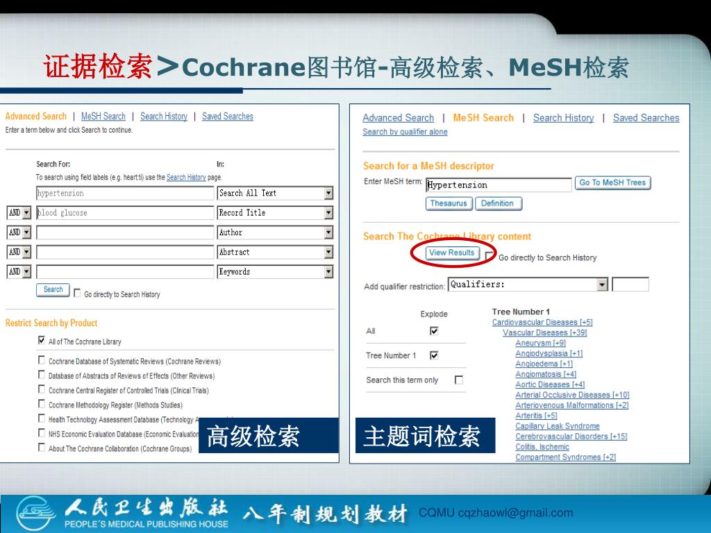This screenshot has height=533, width=711.
Task: Toggle the Explode All checkbox
Action: point(434,331)
